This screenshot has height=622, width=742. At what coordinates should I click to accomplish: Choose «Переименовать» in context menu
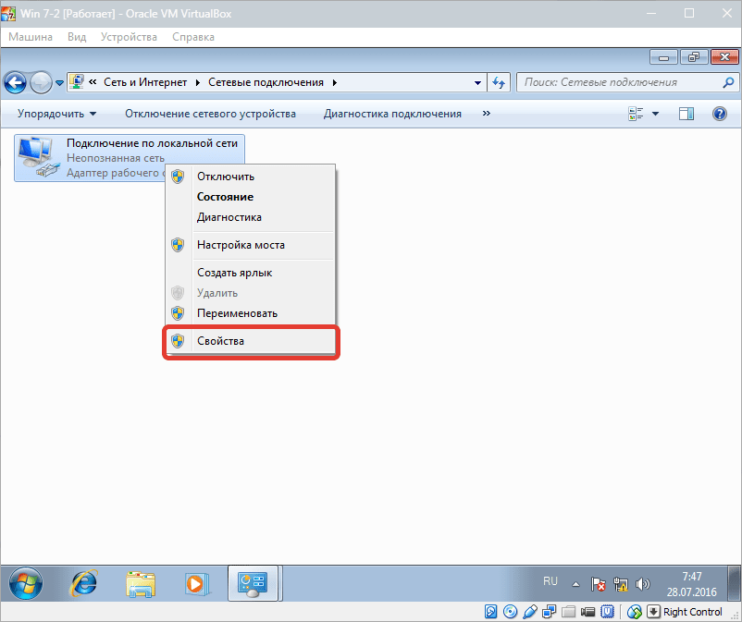coord(250,313)
